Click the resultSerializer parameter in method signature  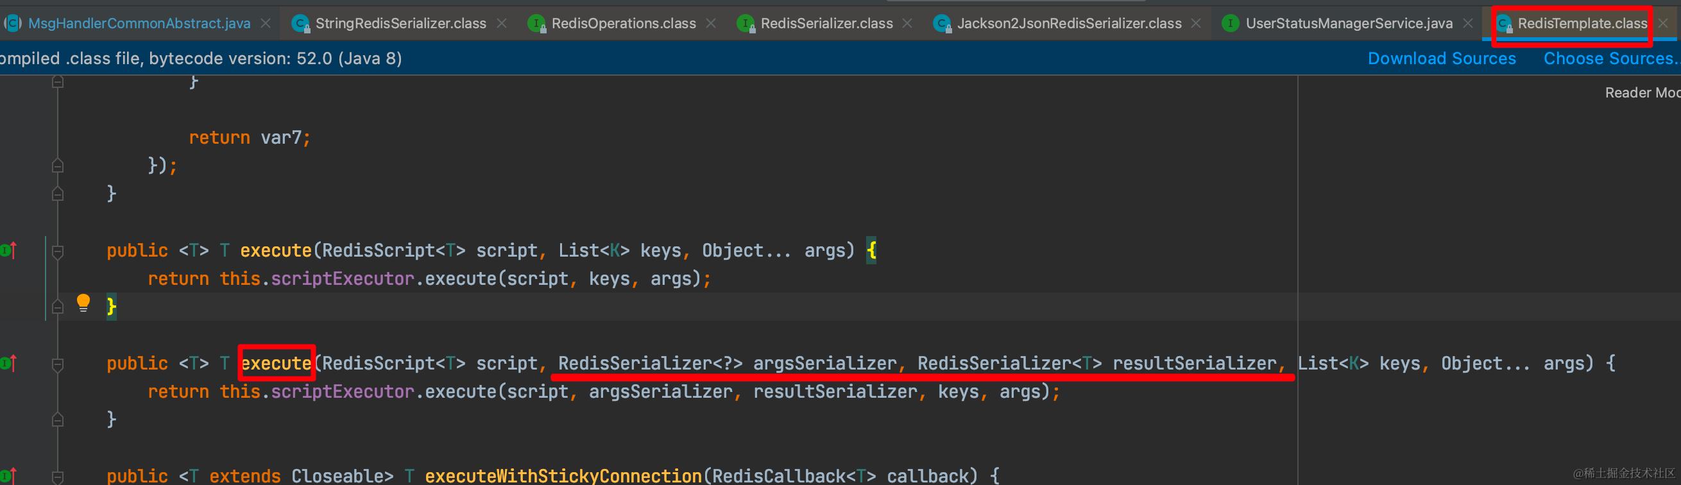[1194, 364]
